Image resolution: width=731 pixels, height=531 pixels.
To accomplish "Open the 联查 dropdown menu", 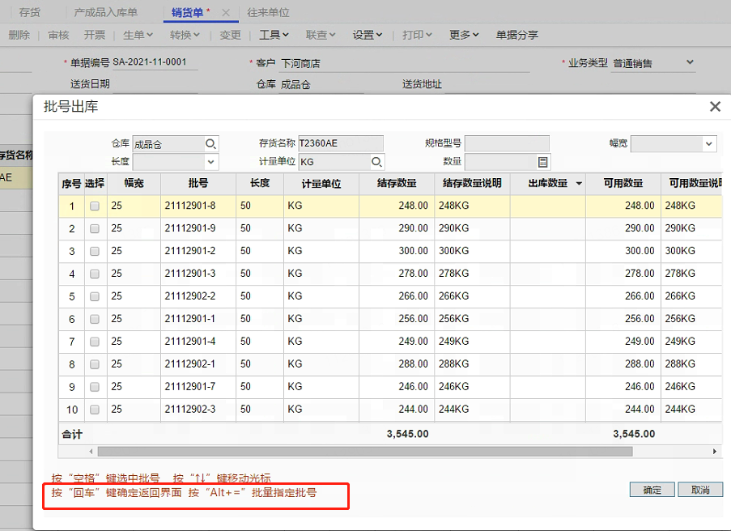I will click(321, 35).
